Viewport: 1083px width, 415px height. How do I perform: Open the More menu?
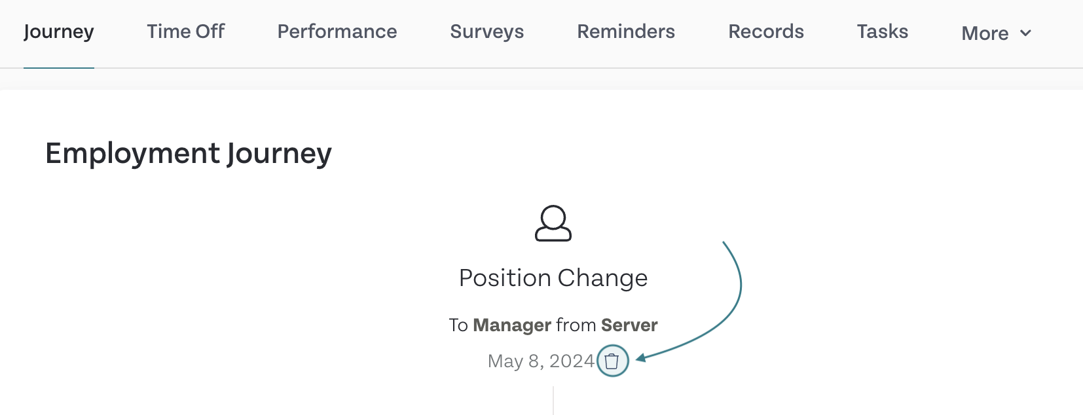point(997,33)
